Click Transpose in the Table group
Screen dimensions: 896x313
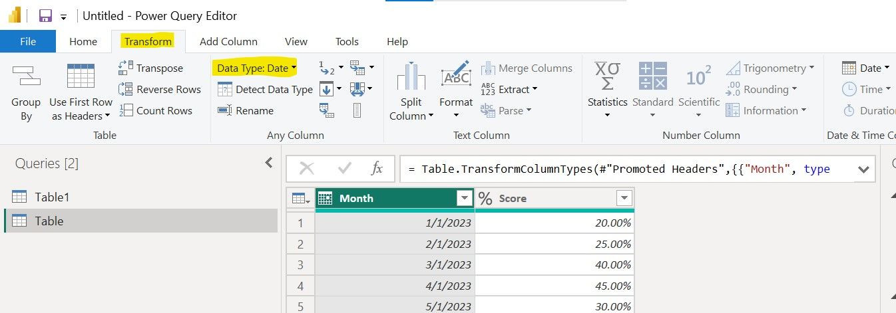tap(151, 68)
